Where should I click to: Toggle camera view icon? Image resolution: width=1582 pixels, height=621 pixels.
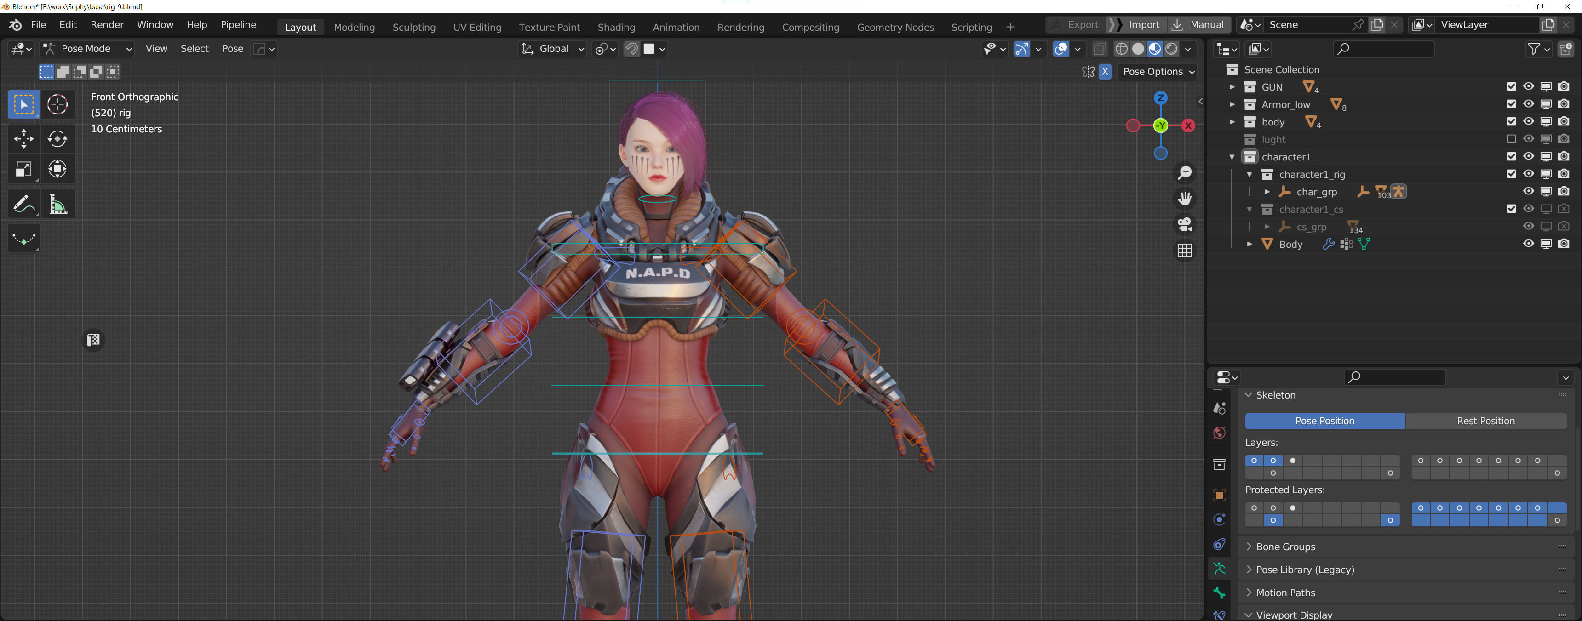point(1185,225)
